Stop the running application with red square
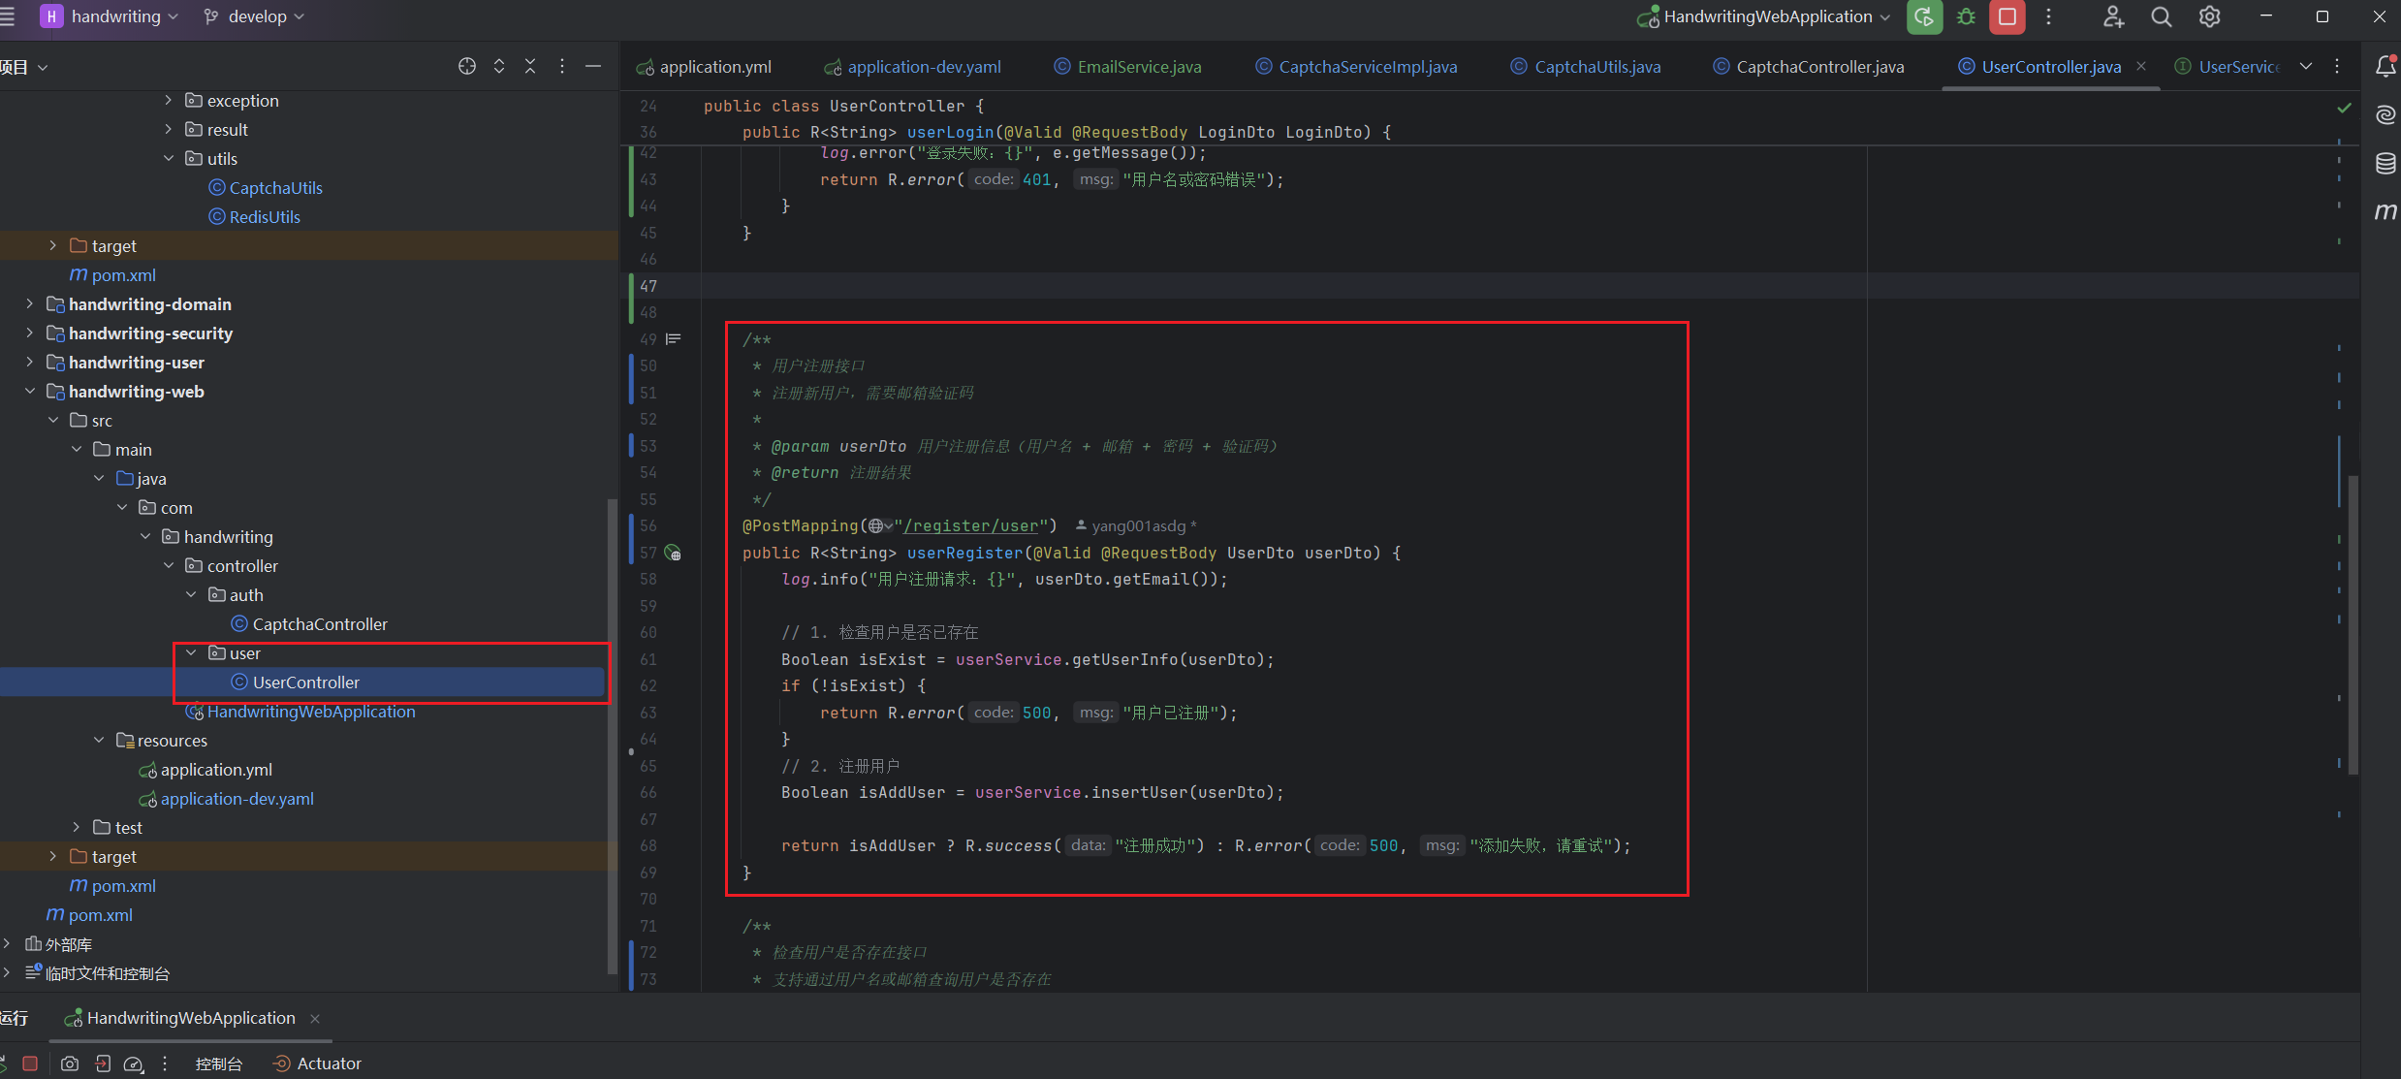 coord(2006,16)
